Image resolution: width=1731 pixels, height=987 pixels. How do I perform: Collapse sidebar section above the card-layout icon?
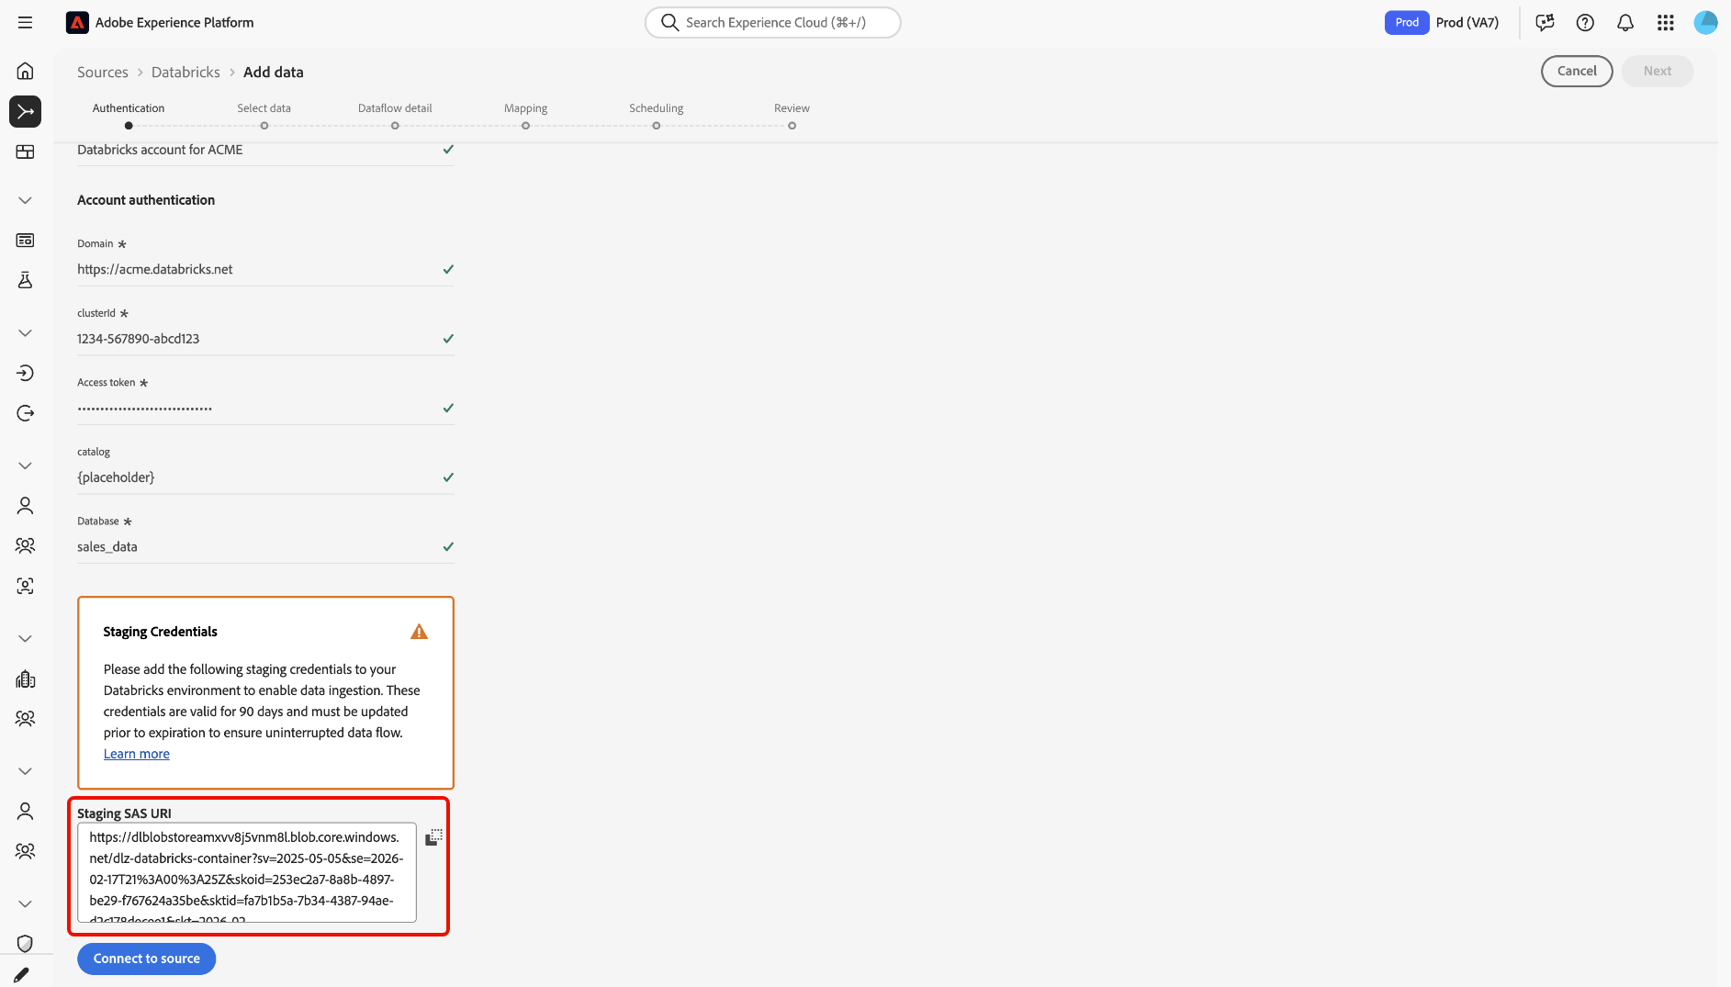pyautogui.click(x=25, y=200)
